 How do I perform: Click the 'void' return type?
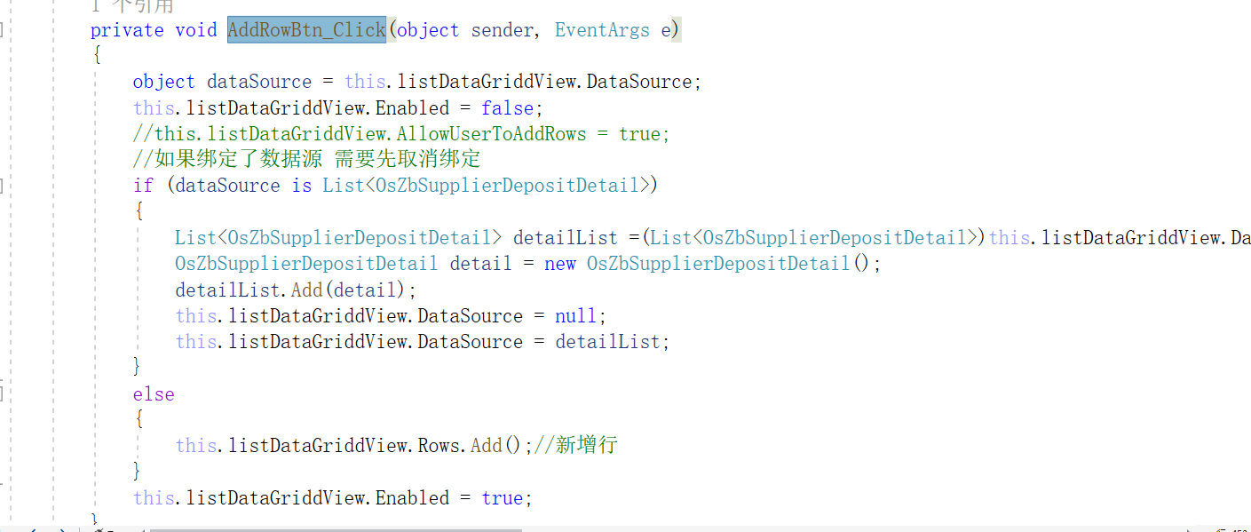(196, 29)
